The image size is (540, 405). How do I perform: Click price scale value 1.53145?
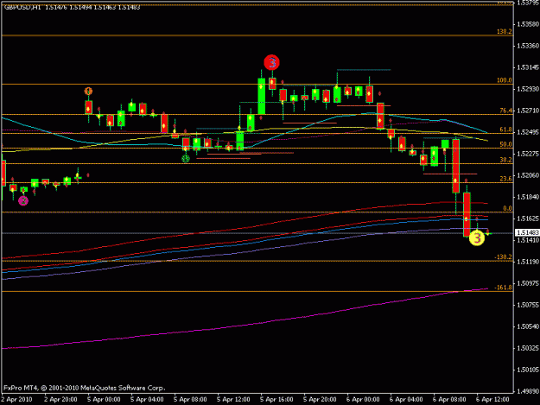(528, 67)
